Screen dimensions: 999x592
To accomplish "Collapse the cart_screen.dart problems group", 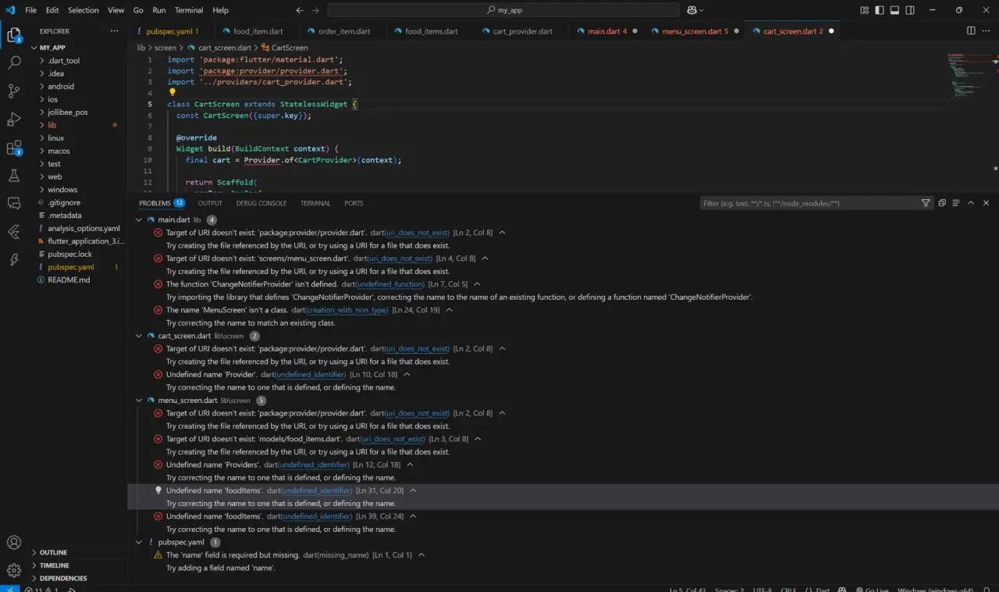I will (140, 336).
